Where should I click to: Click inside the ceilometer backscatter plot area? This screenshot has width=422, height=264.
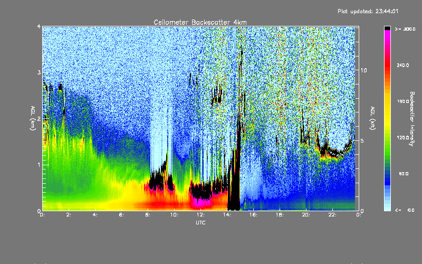click(x=200, y=118)
